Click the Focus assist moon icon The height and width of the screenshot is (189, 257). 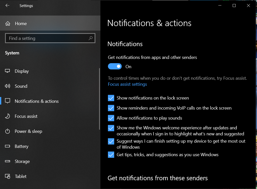click(8, 116)
